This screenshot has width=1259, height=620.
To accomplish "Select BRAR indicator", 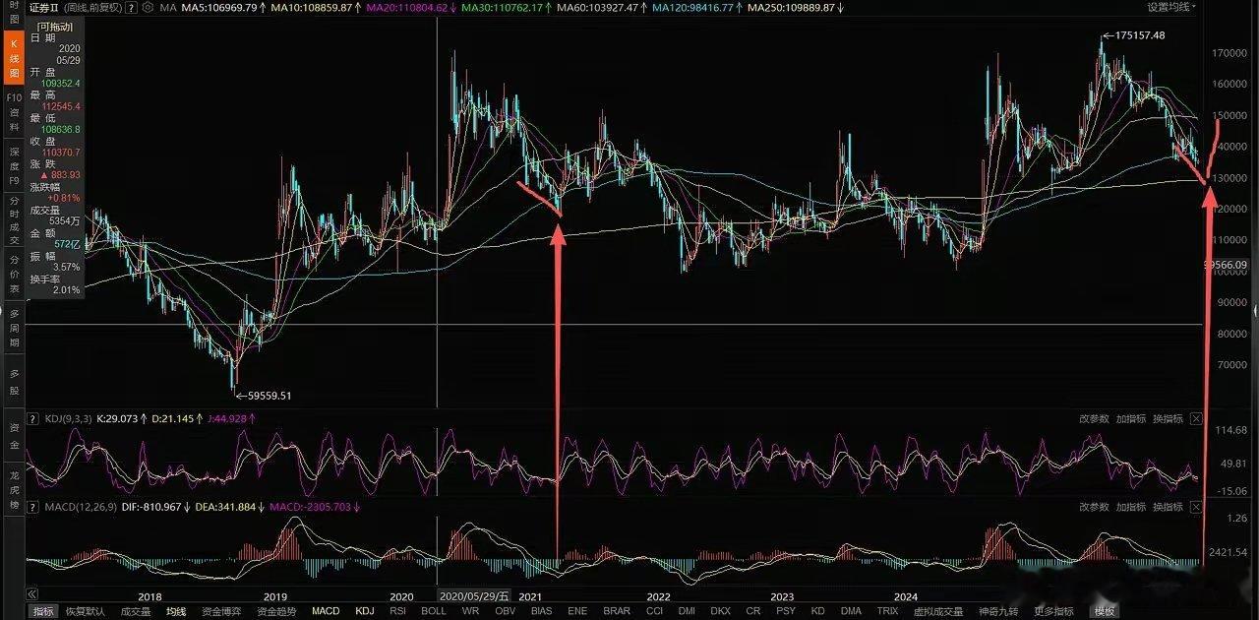I will coord(617,611).
